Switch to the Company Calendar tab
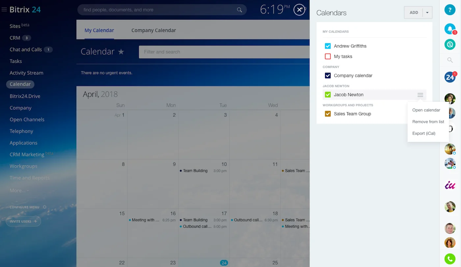This screenshot has width=461, height=267. point(153,30)
